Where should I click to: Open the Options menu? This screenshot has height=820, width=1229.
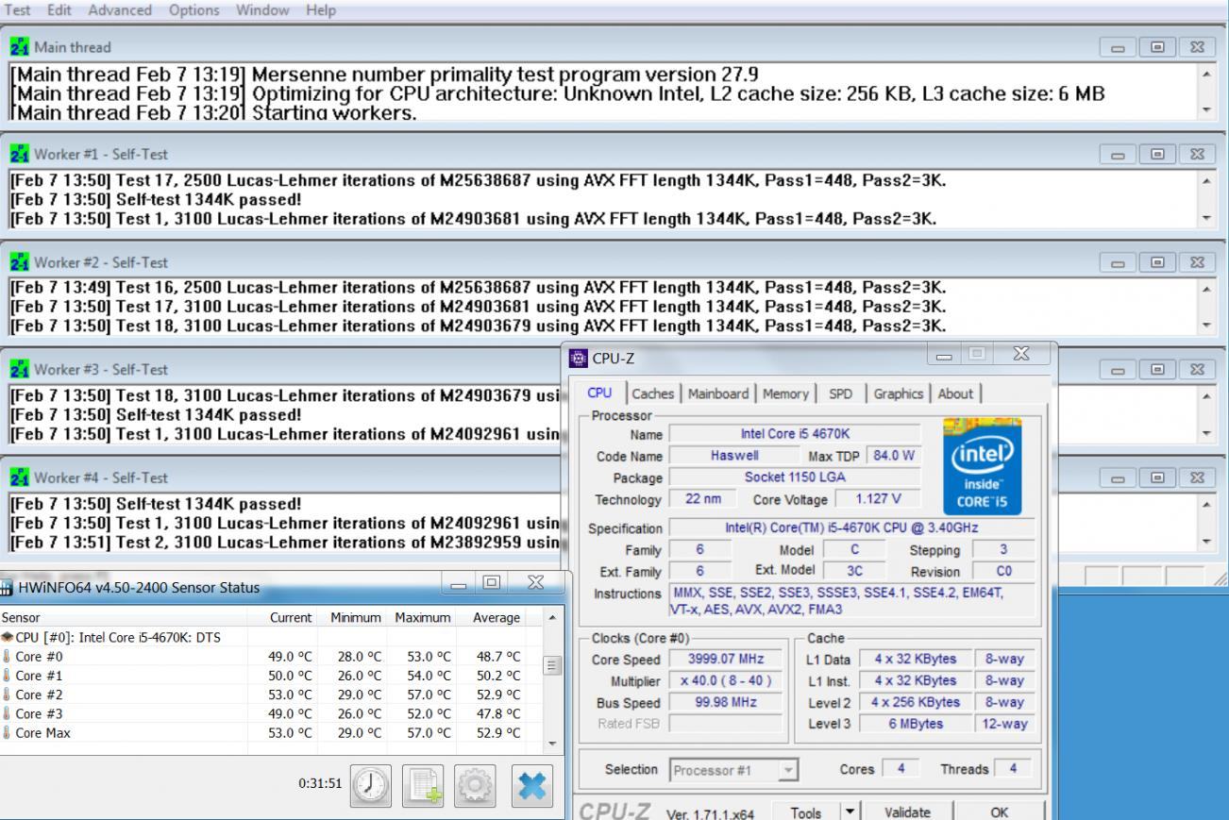point(194,10)
